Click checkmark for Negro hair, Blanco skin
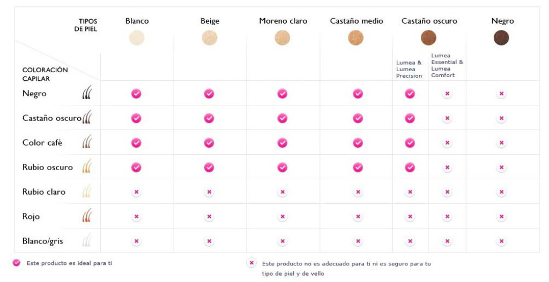Screen dimensions: 549x282 click(x=136, y=94)
